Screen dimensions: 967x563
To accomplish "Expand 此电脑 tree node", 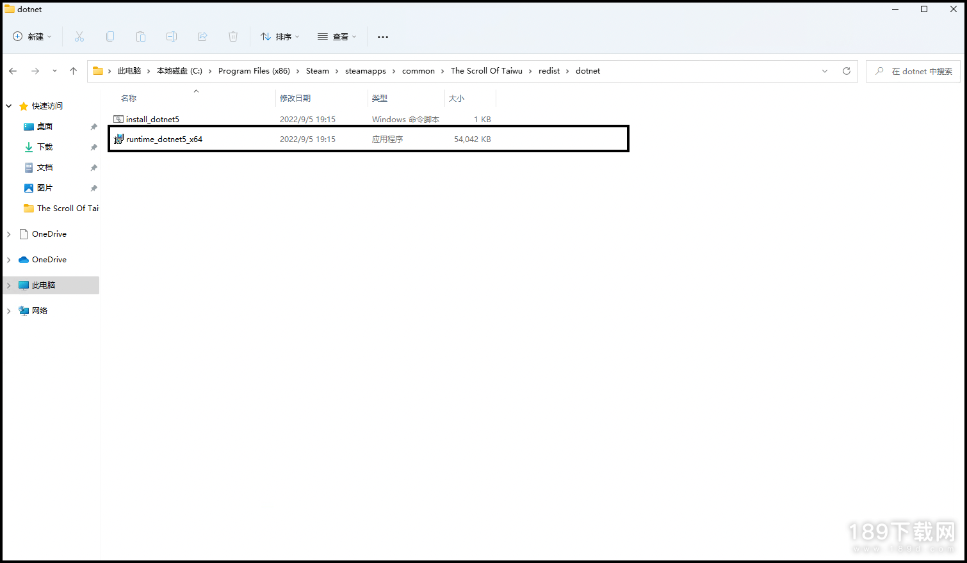I will coord(9,285).
